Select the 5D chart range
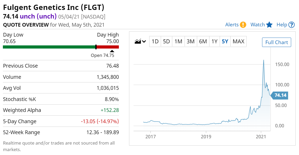Image resolution: width=299 pixels, height=155 pixels. 167,41
